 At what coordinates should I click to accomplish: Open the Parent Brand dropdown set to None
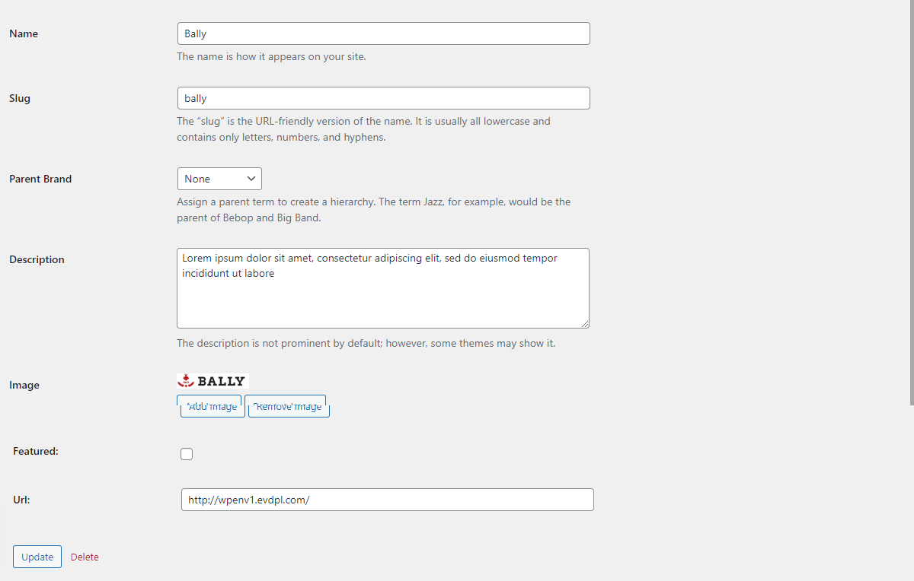click(x=219, y=179)
